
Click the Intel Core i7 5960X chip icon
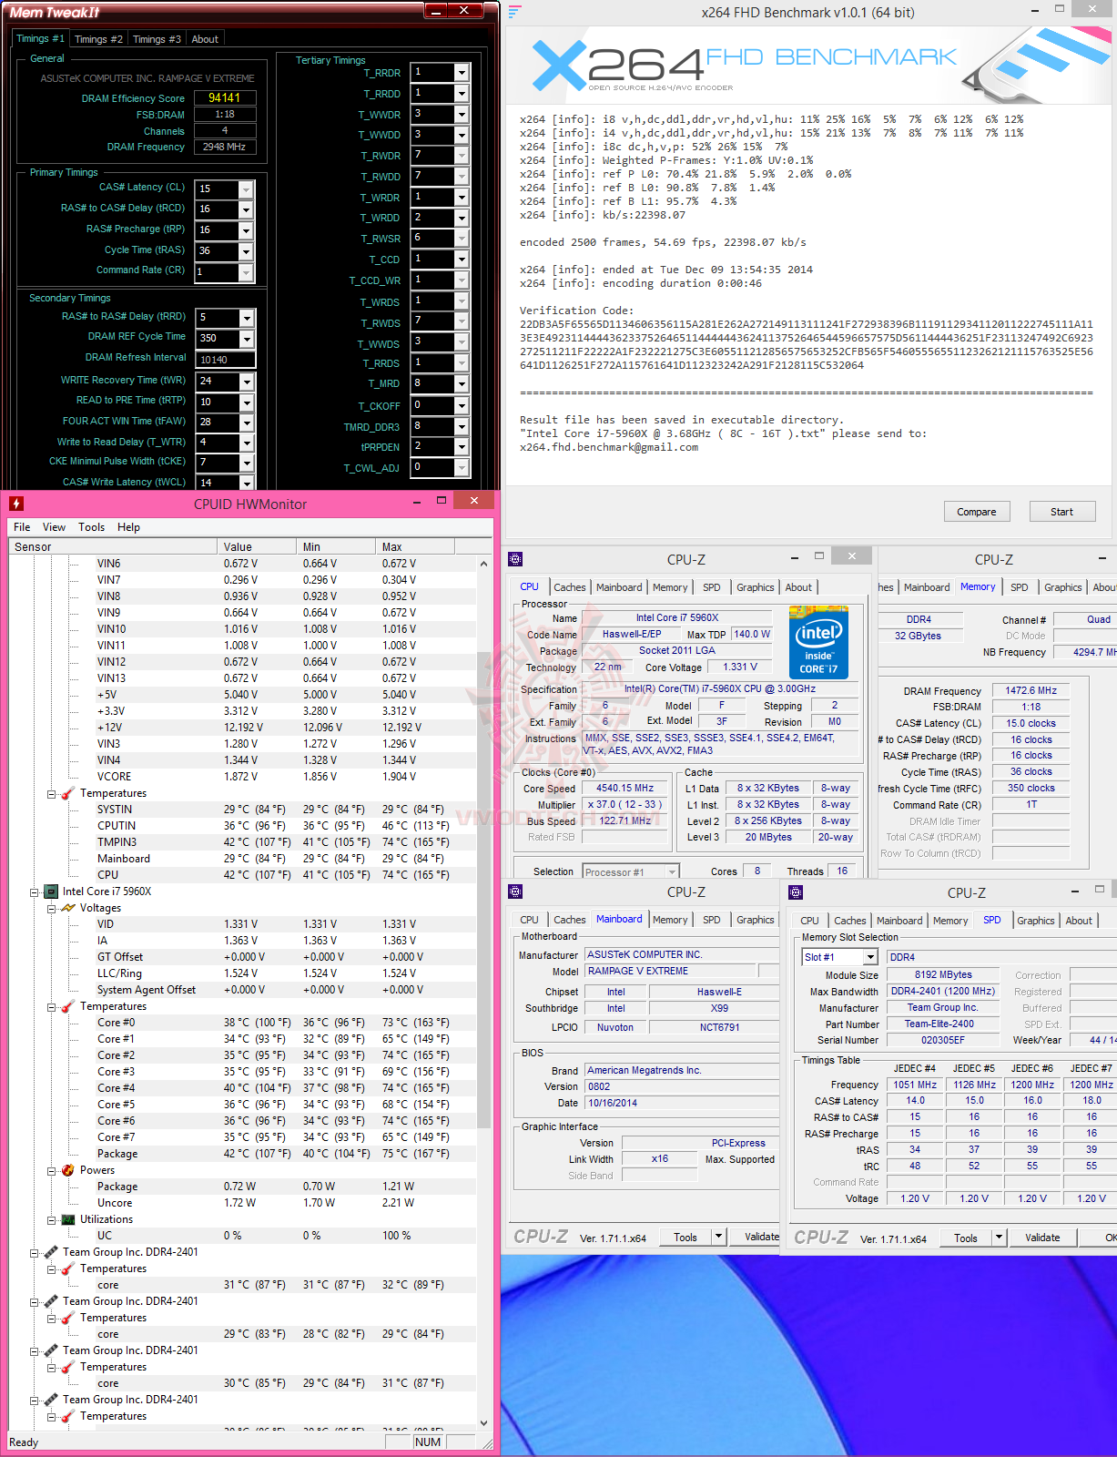51,892
